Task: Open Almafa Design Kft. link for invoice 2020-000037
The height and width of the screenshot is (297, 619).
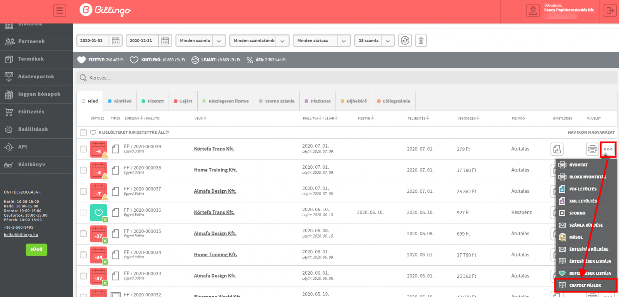Action: [x=215, y=191]
